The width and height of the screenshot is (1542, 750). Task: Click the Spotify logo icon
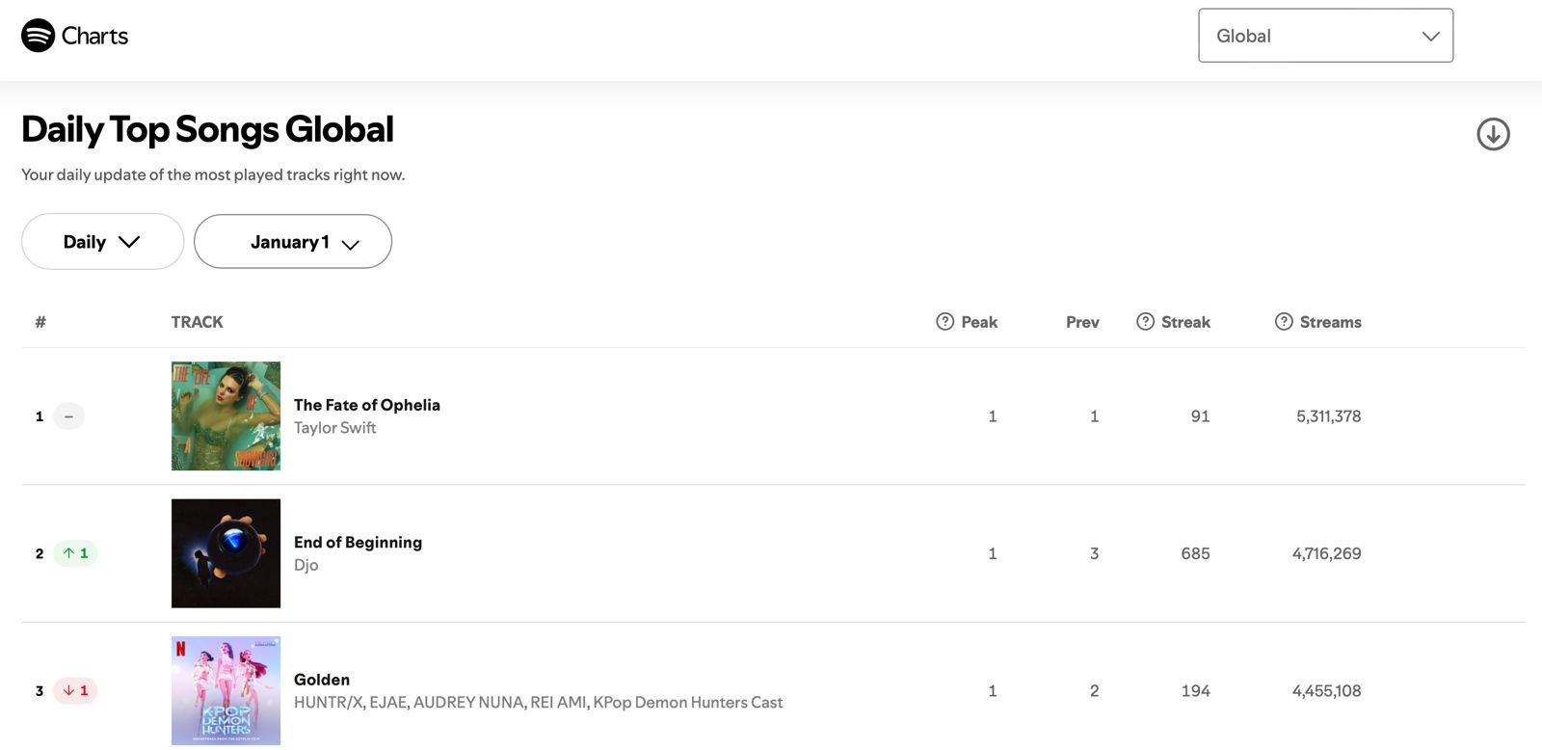point(38,36)
